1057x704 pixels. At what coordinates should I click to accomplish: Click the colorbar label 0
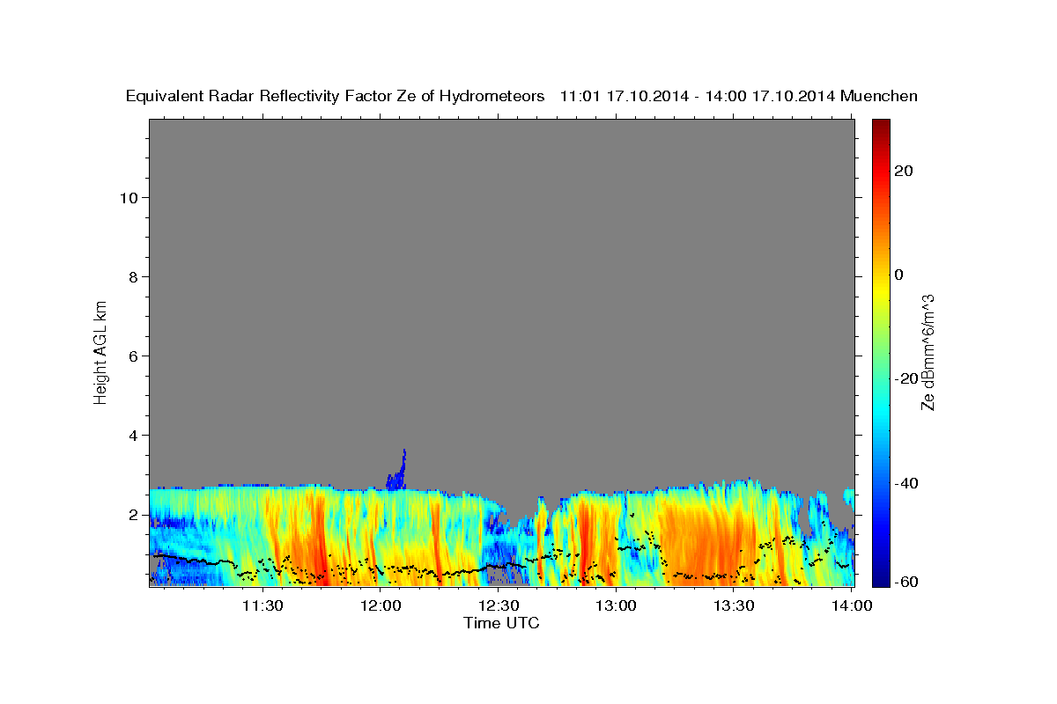(x=899, y=275)
